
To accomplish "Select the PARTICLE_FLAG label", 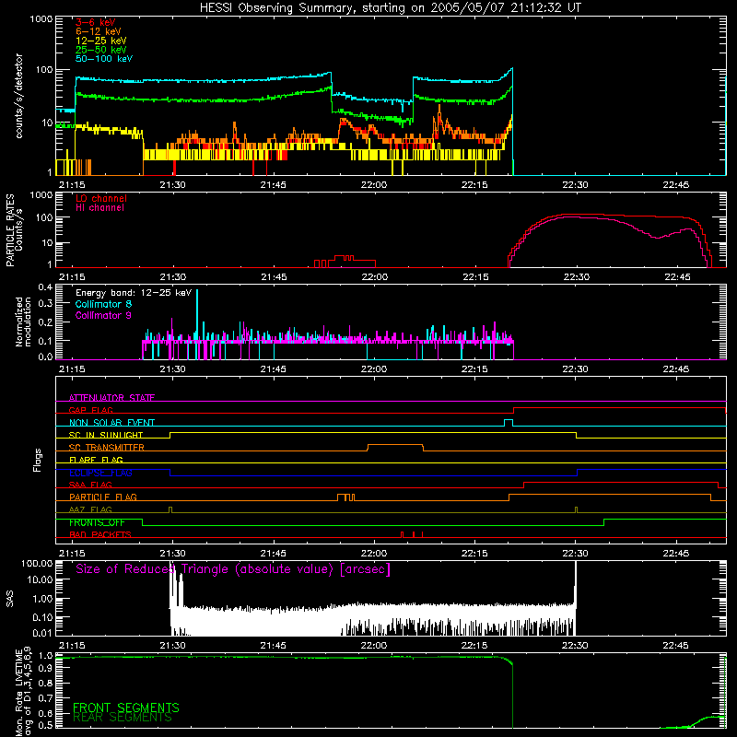I will point(103,497).
